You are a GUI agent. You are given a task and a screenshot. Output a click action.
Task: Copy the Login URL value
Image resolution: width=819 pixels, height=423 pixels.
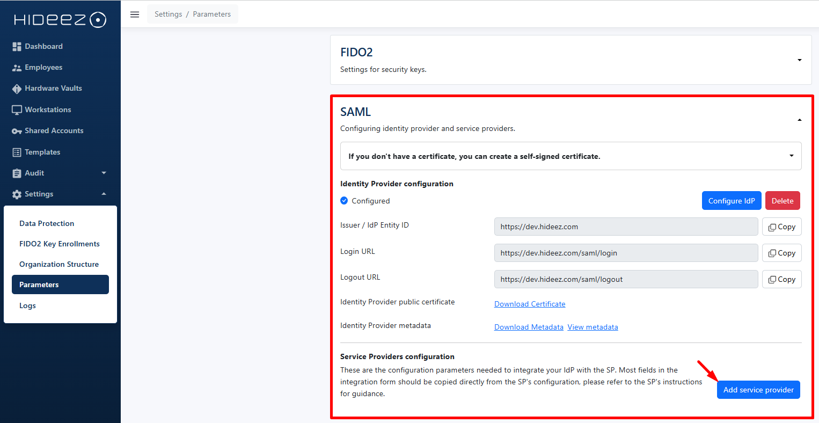pyautogui.click(x=781, y=253)
